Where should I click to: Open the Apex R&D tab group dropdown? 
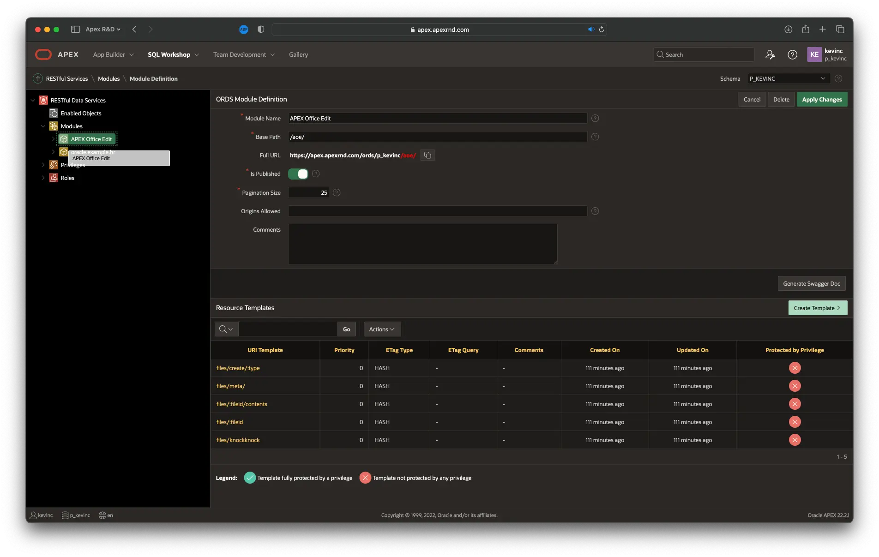pos(103,29)
